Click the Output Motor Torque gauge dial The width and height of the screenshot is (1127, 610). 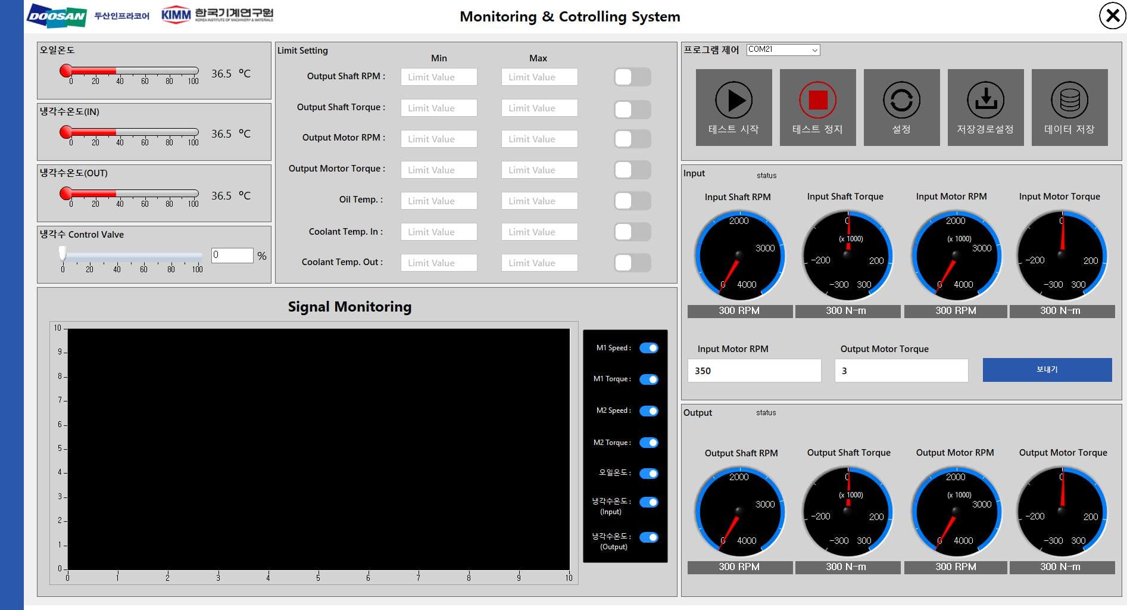click(x=1062, y=512)
